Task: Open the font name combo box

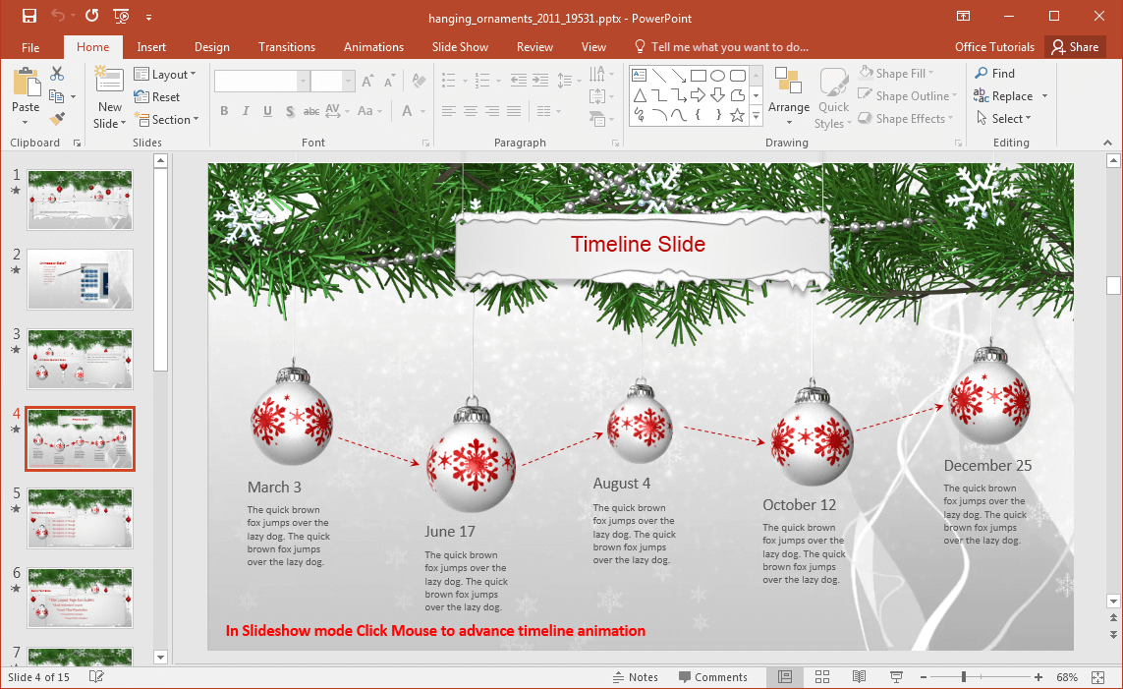Action: tap(261, 81)
